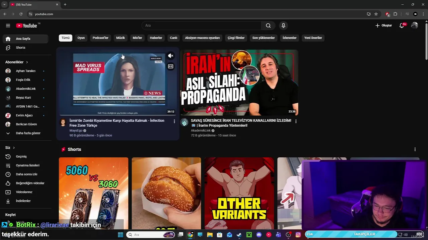Click the YouTube logo
428x240 pixels.
26,26
